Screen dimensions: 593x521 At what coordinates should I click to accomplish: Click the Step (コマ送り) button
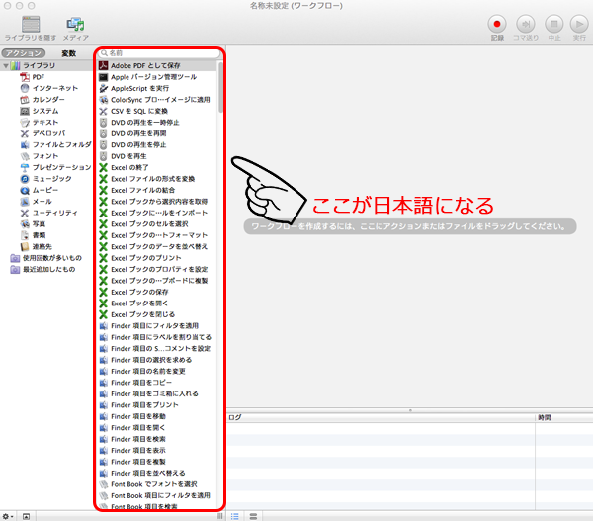coord(526,24)
